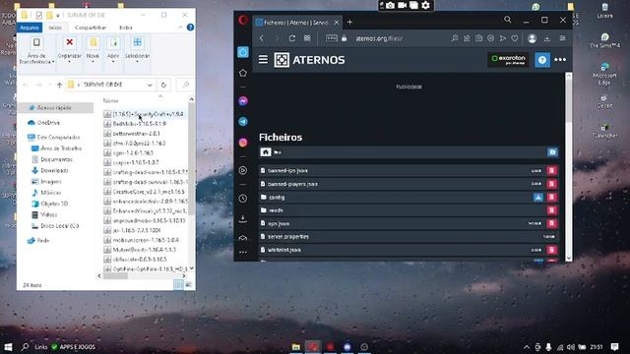Switch to Compartilhar ribbon tab
The height and width of the screenshot is (354, 630).
pyautogui.click(x=91, y=28)
